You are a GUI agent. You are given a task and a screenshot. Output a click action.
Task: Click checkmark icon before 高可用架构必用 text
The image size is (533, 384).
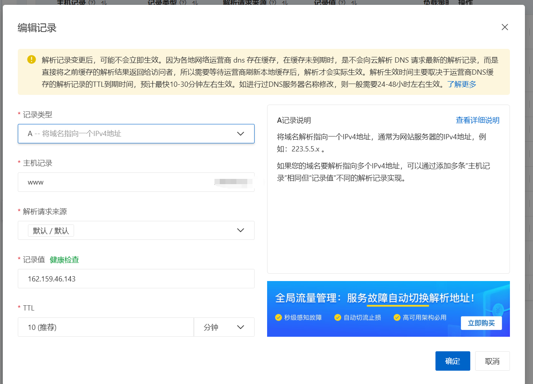point(397,318)
